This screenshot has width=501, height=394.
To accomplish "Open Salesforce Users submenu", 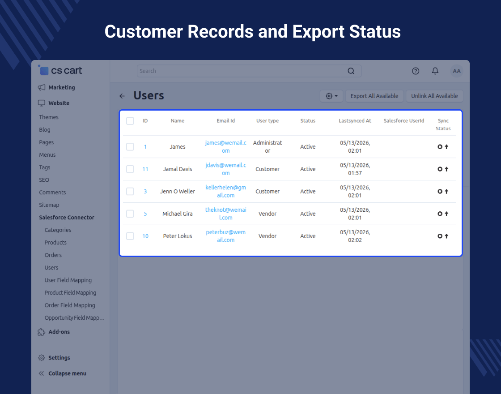I will click(x=51, y=268).
